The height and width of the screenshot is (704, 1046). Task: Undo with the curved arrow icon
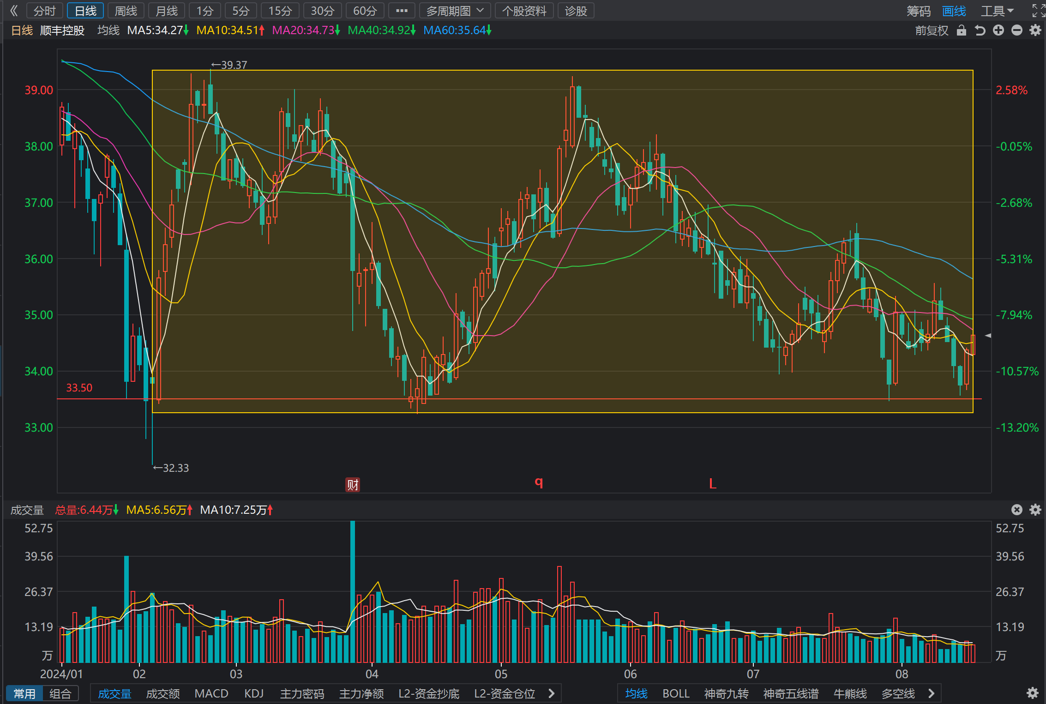[980, 30]
